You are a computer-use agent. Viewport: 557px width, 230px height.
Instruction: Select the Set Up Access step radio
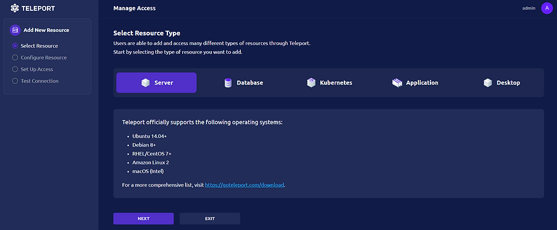(x=15, y=69)
